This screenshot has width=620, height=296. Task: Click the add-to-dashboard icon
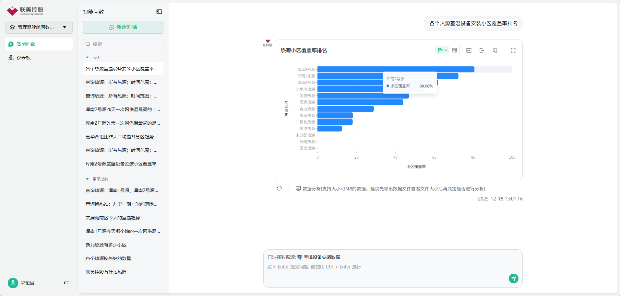coord(495,51)
